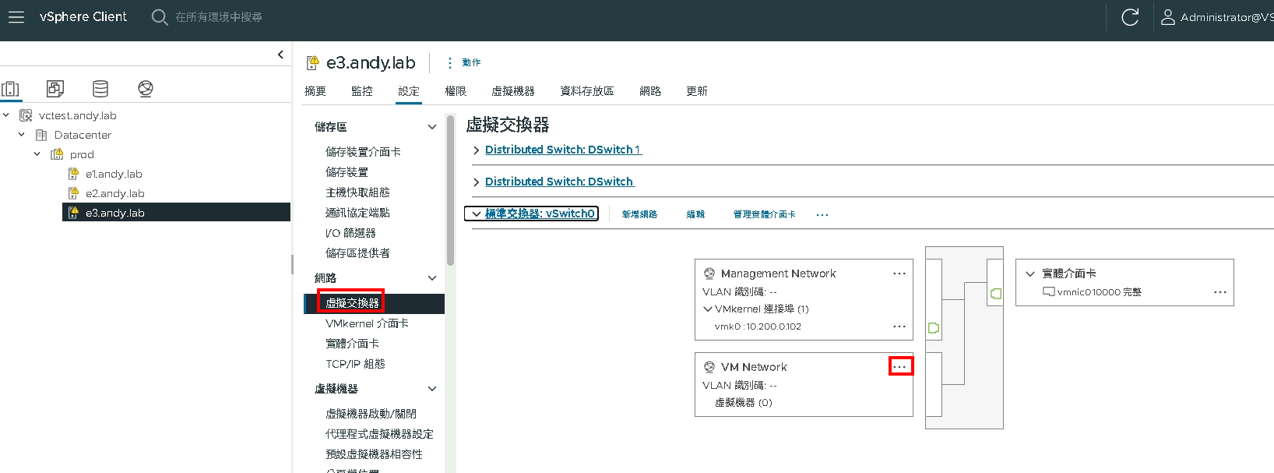Open the 虛擬機器 tab
This screenshot has height=473, width=1274.
[x=513, y=91]
